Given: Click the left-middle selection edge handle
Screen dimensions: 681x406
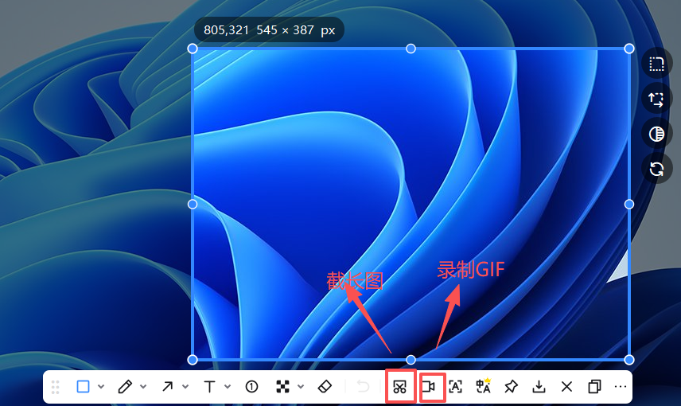Looking at the screenshot, I should pos(193,205).
